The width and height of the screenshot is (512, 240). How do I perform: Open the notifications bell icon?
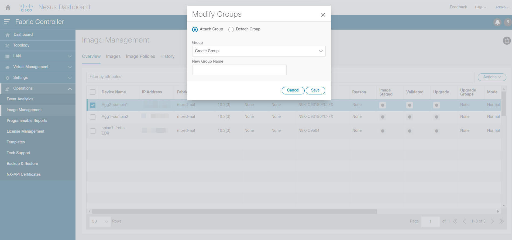497,22
